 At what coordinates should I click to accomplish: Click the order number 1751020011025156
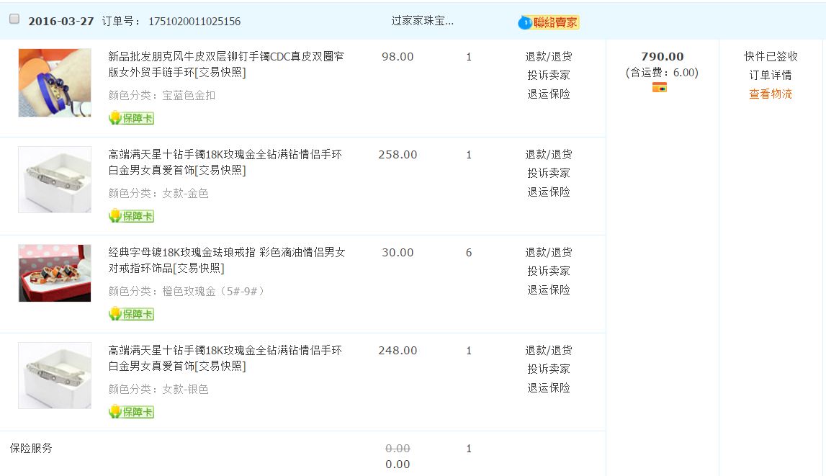click(x=194, y=22)
